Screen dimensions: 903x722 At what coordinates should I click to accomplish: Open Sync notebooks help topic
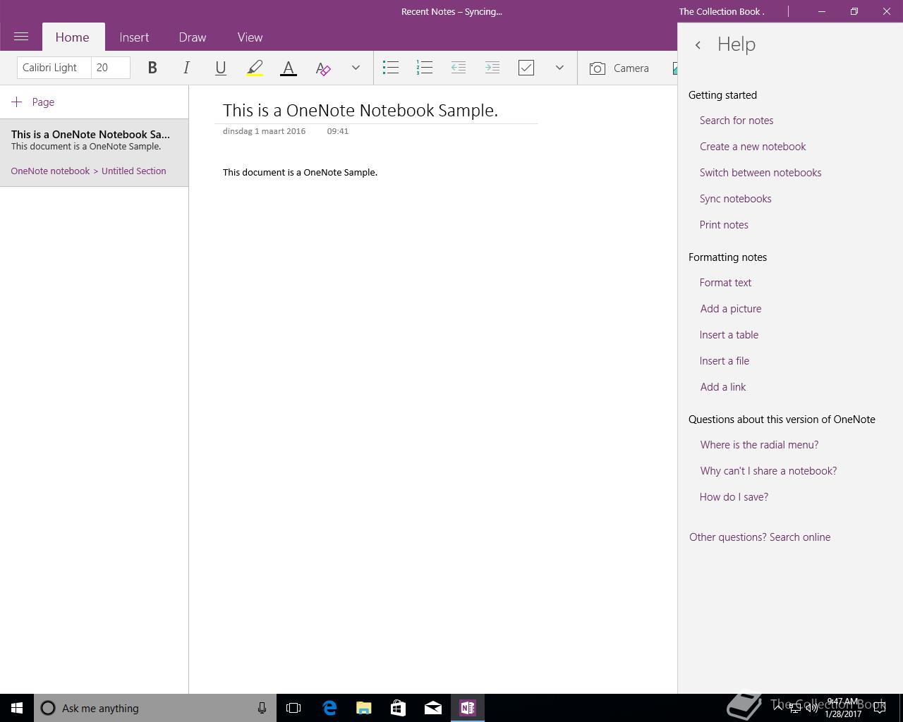point(736,199)
